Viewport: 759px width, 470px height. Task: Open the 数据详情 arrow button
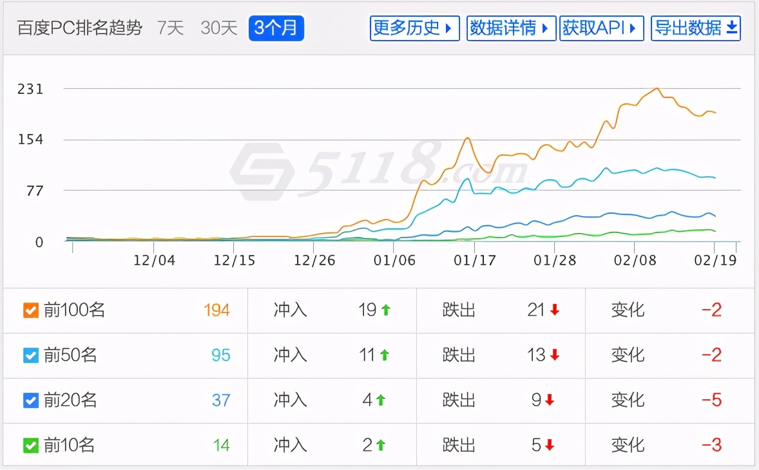click(511, 28)
